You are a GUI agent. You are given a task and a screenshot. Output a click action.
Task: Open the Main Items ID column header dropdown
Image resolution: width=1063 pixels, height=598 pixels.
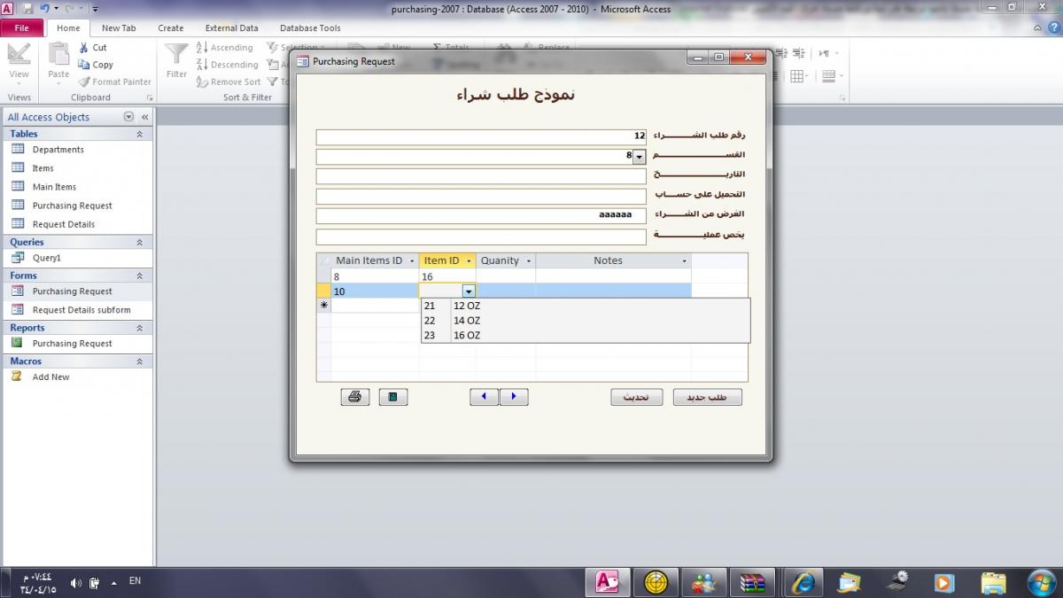pos(410,261)
